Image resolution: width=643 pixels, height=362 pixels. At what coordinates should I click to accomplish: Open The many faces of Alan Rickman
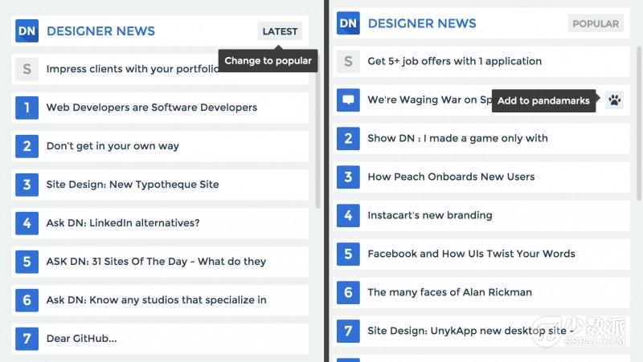pos(450,292)
